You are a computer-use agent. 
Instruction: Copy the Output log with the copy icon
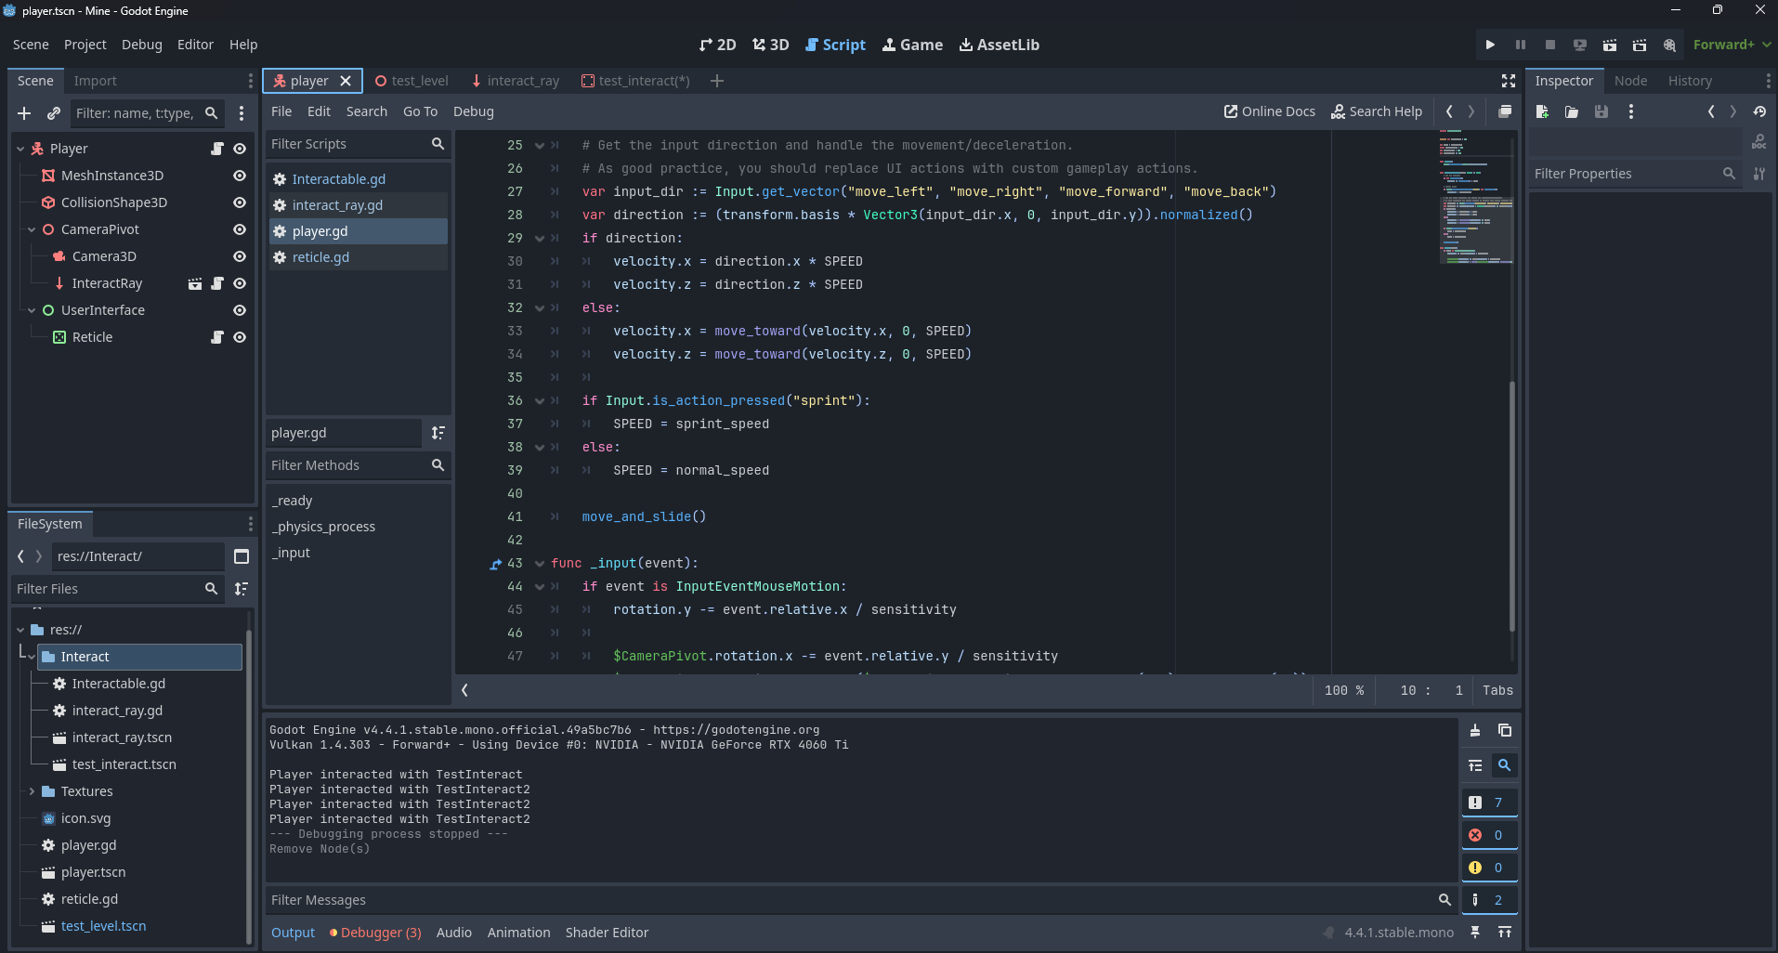point(1505,731)
